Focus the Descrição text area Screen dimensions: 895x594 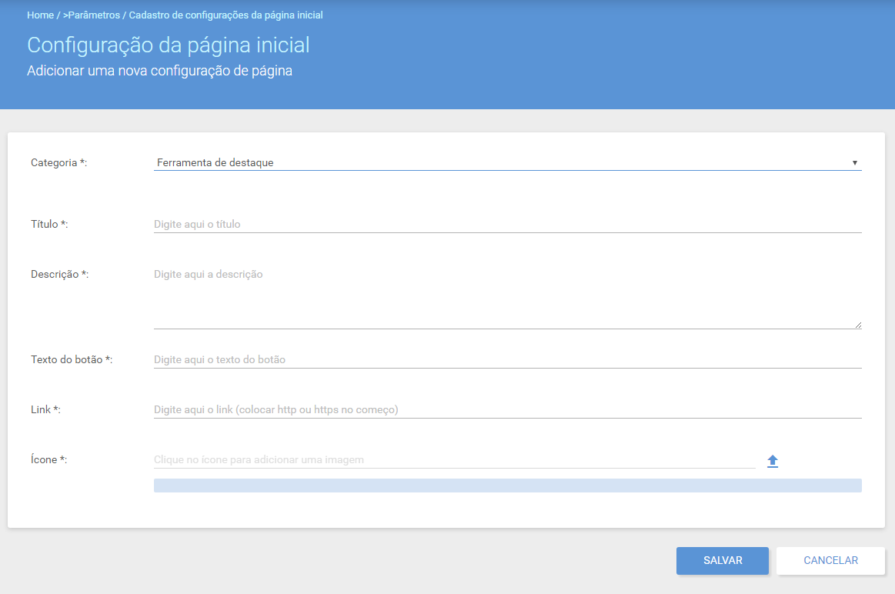point(507,297)
